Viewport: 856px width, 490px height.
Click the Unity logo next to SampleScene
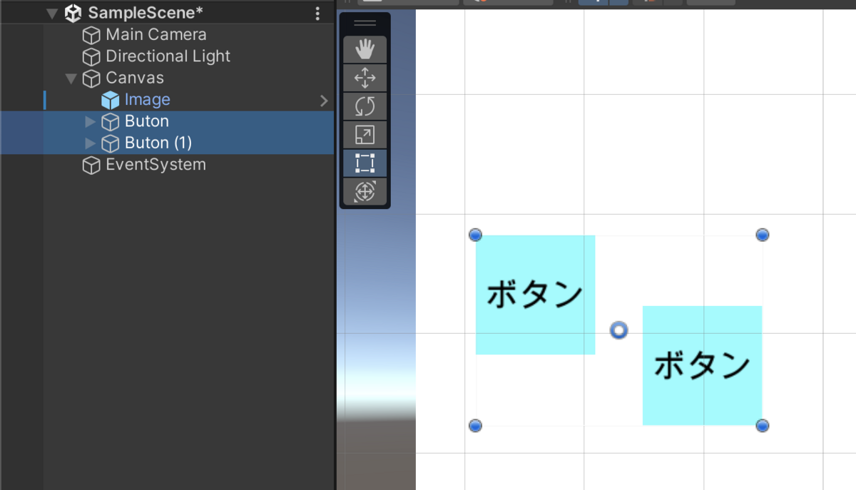73,14
